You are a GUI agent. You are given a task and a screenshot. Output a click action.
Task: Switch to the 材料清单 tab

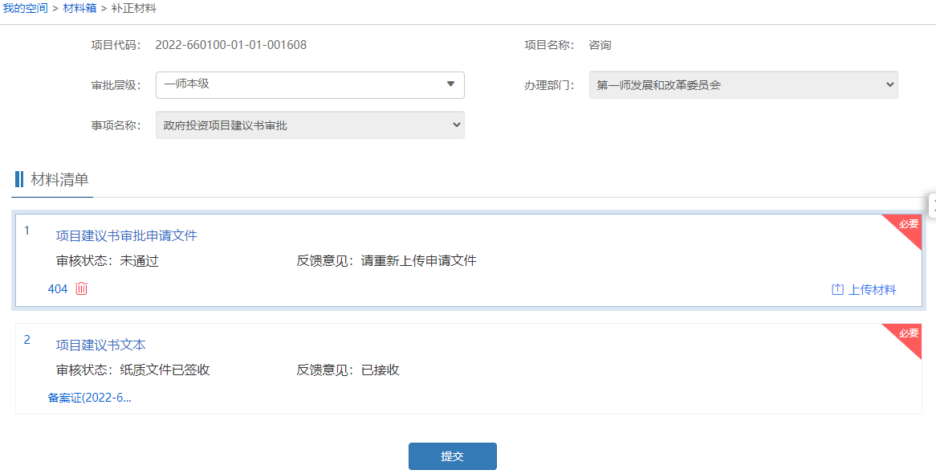[59, 179]
